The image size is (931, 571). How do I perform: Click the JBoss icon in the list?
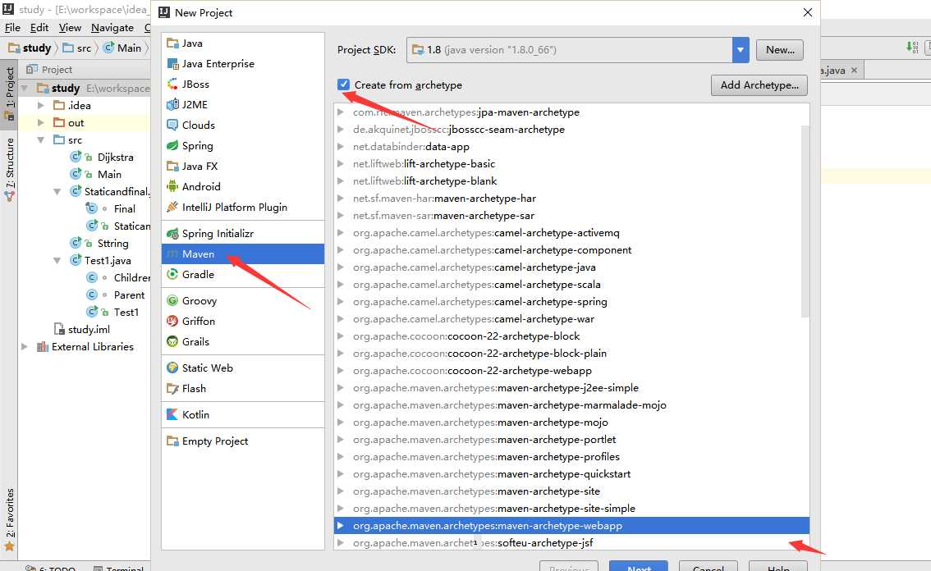[x=172, y=85]
